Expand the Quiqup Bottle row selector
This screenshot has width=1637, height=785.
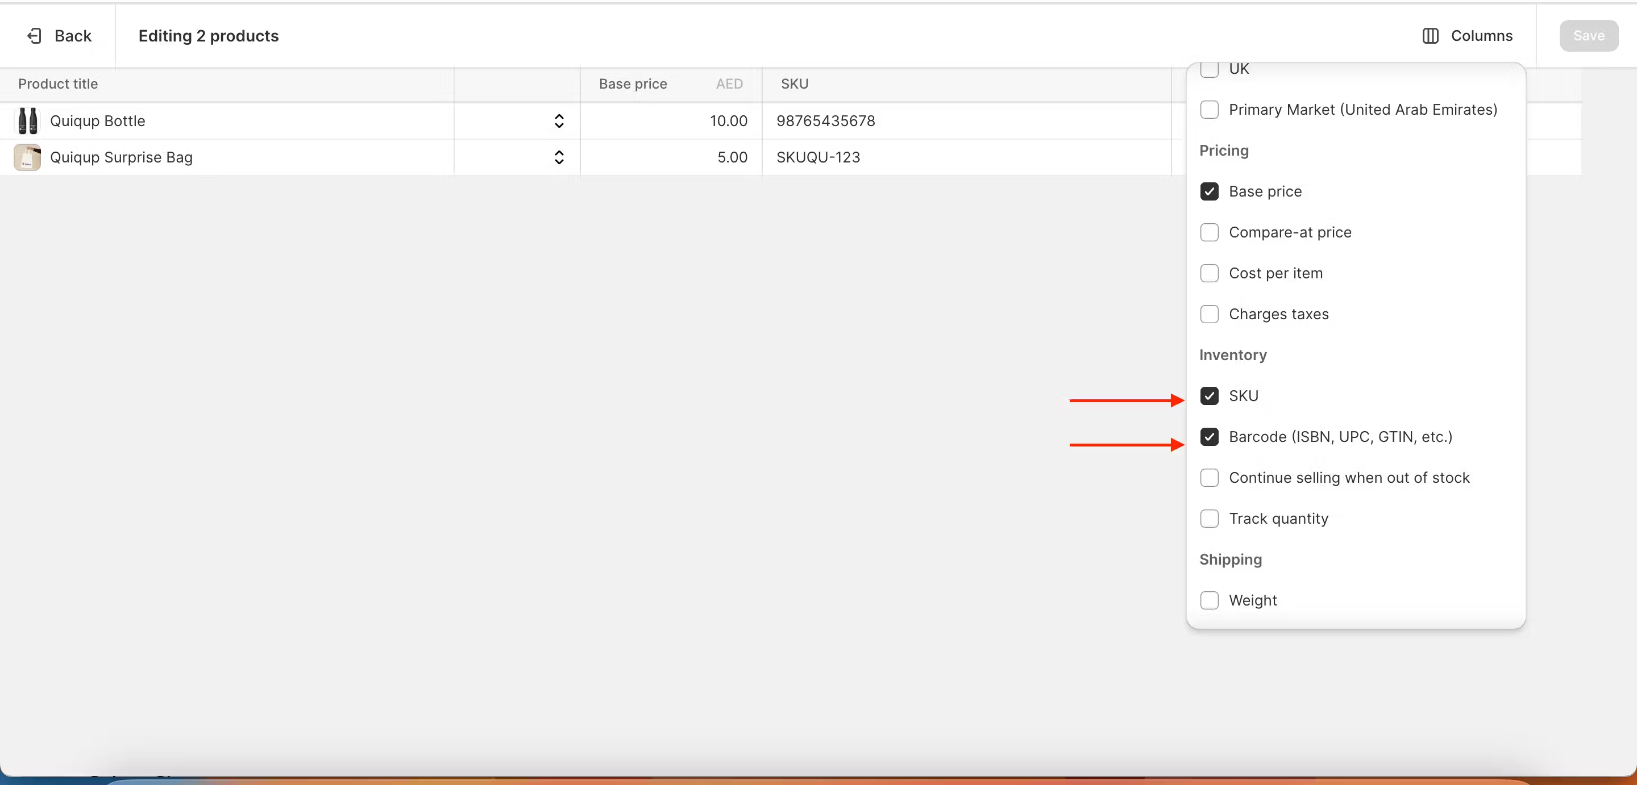tap(559, 120)
